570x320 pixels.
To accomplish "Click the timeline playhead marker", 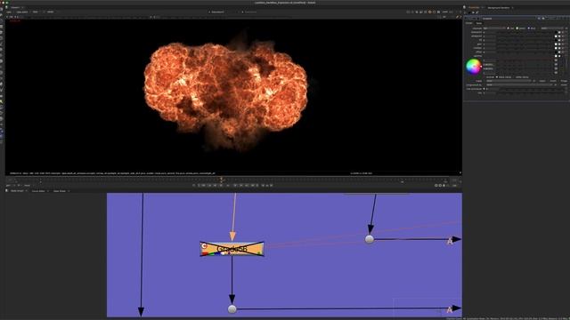I will click(221, 179).
